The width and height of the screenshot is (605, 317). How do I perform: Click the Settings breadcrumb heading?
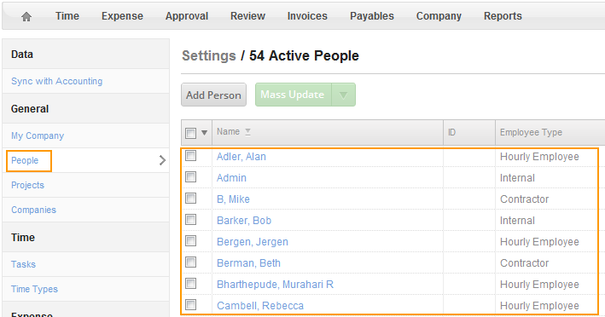click(209, 56)
